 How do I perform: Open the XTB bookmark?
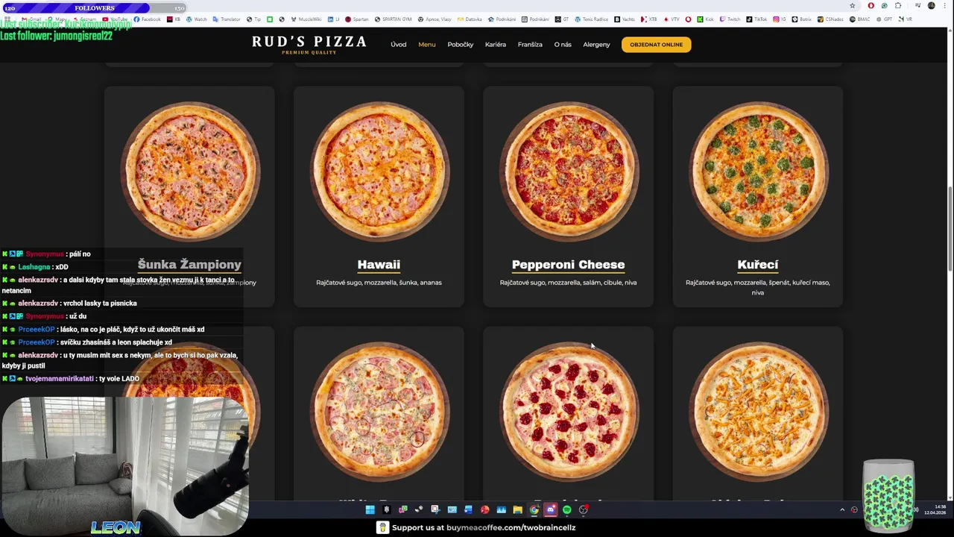pos(649,19)
